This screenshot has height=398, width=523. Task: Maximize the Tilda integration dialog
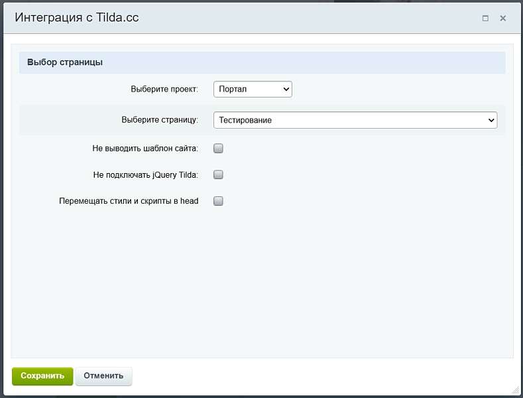[485, 19]
